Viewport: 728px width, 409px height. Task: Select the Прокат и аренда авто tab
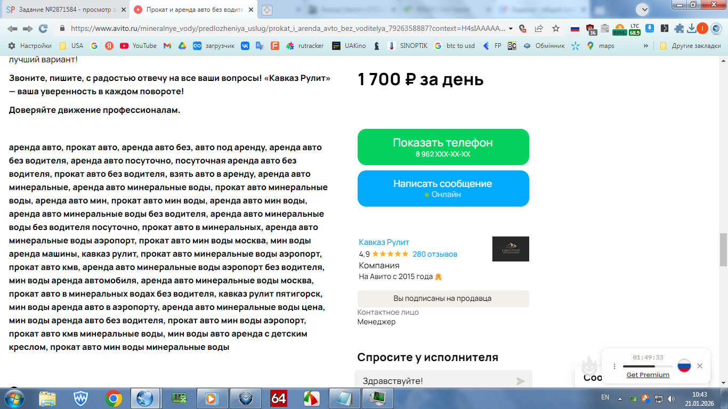pyautogui.click(x=193, y=10)
